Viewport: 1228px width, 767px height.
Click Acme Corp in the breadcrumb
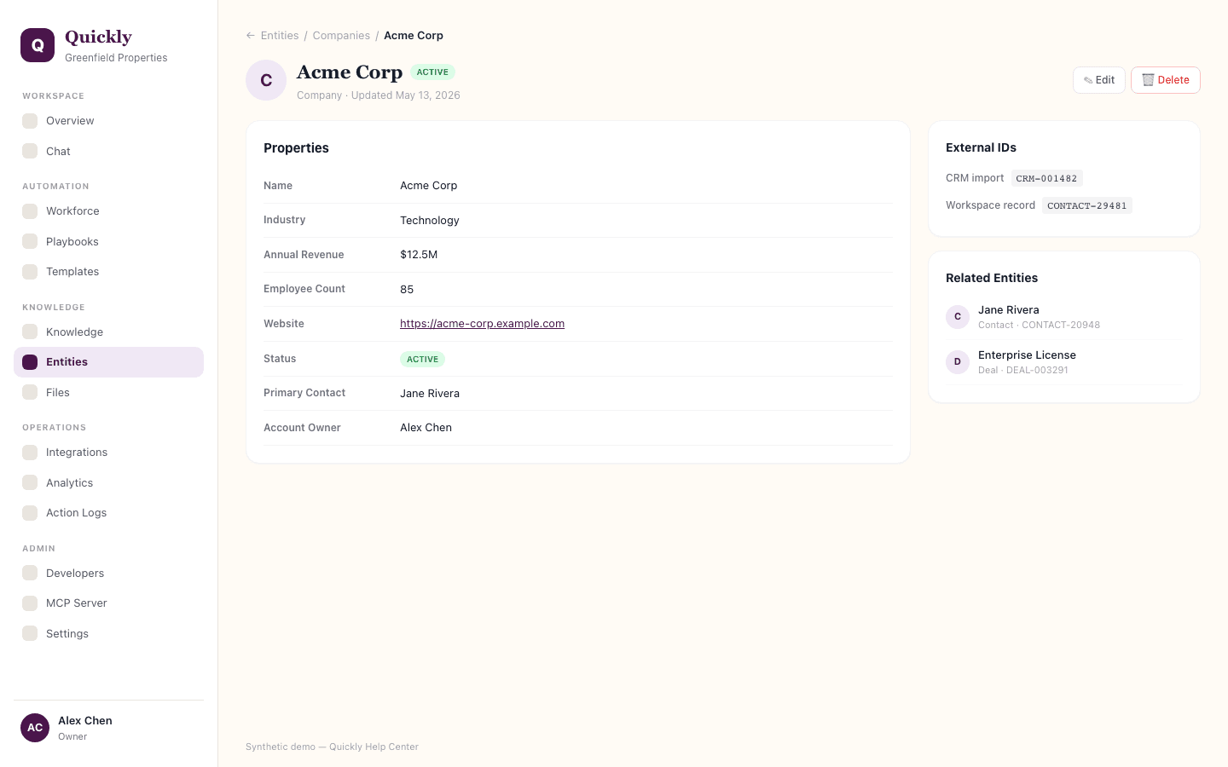[414, 36]
